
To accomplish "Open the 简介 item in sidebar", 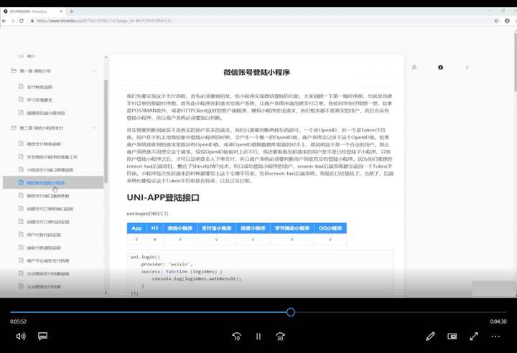I will (x=31, y=57).
